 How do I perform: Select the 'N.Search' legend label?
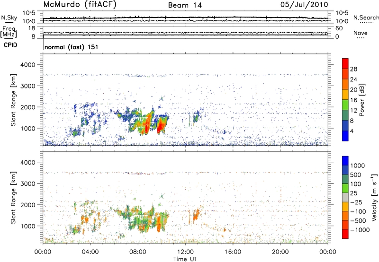[x=366, y=17]
